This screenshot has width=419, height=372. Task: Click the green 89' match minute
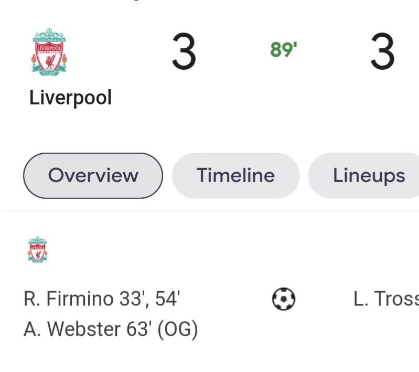[x=284, y=50]
